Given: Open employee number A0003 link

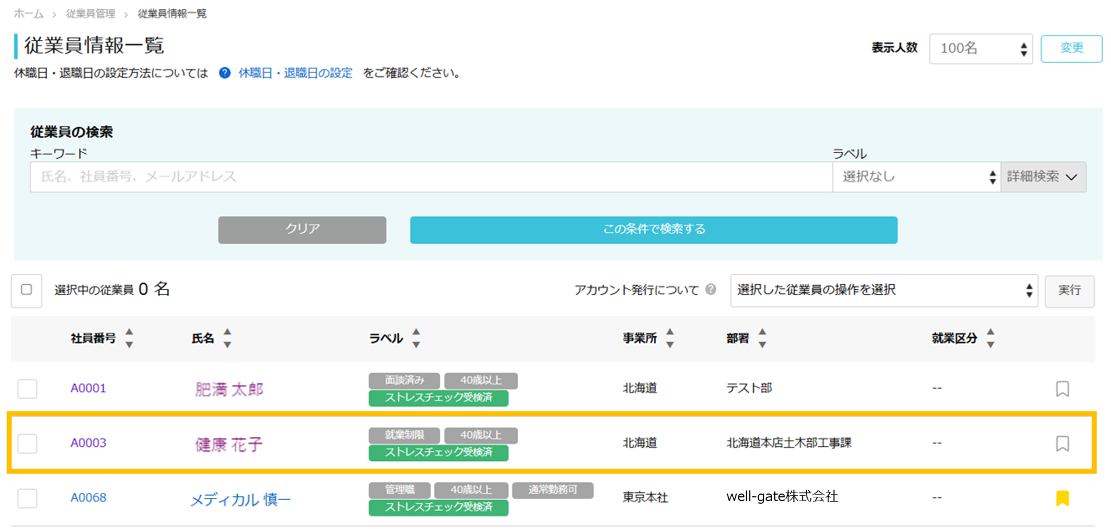Looking at the screenshot, I should click(88, 442).
